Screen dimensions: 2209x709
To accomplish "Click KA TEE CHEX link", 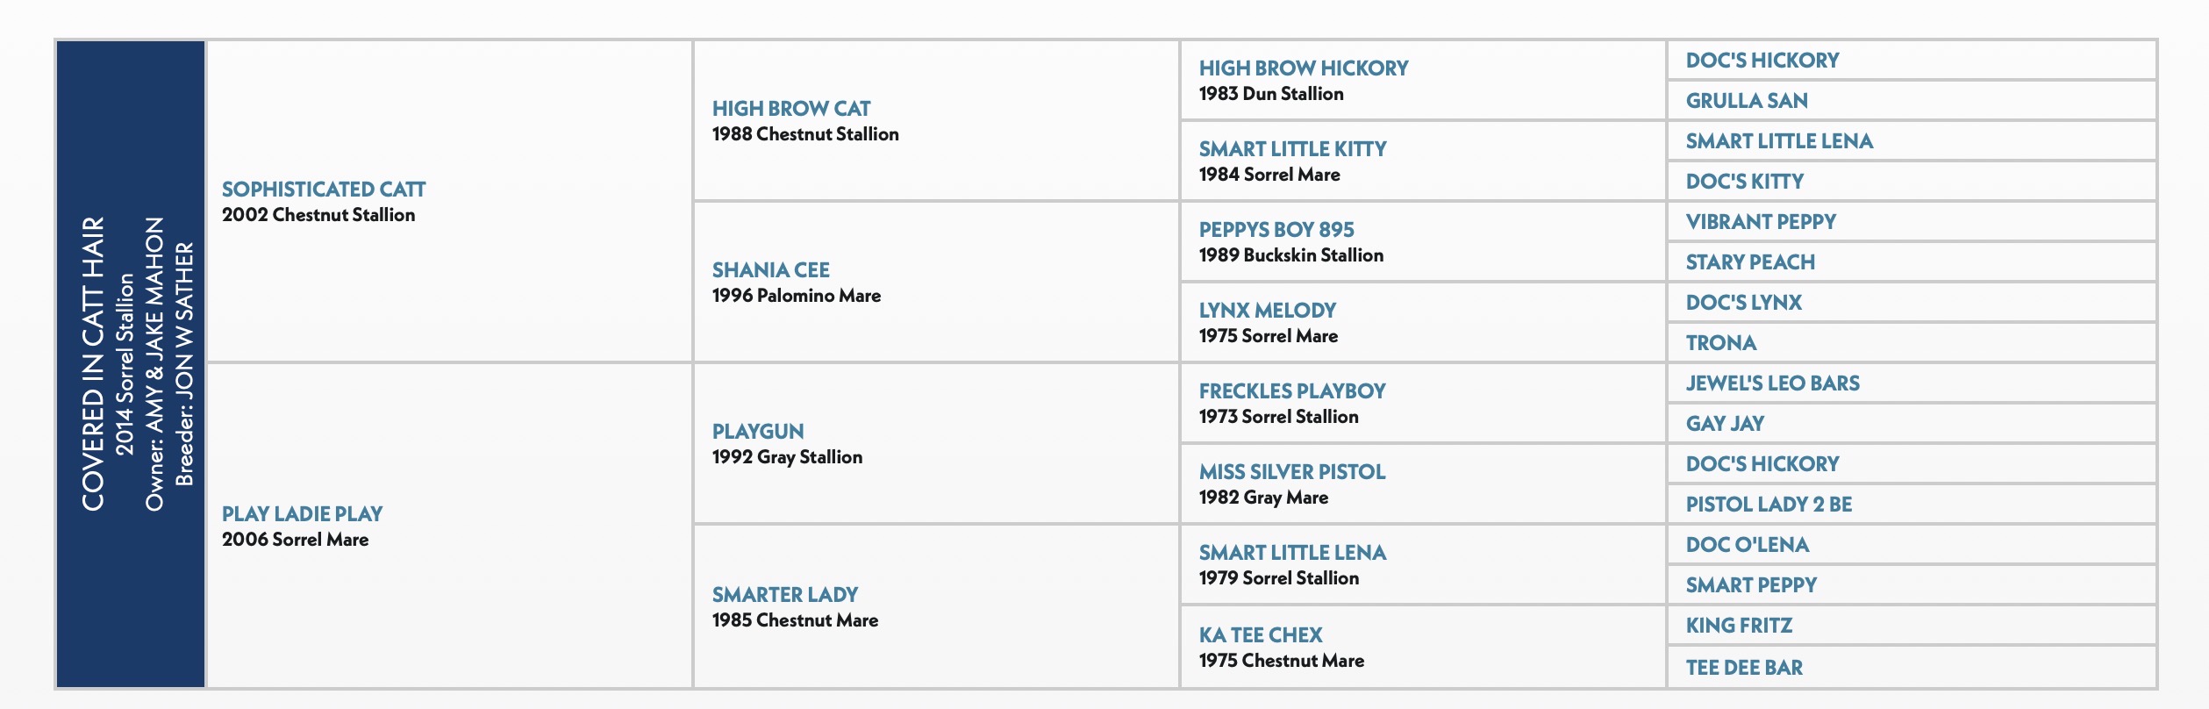I will point(1261,635).
